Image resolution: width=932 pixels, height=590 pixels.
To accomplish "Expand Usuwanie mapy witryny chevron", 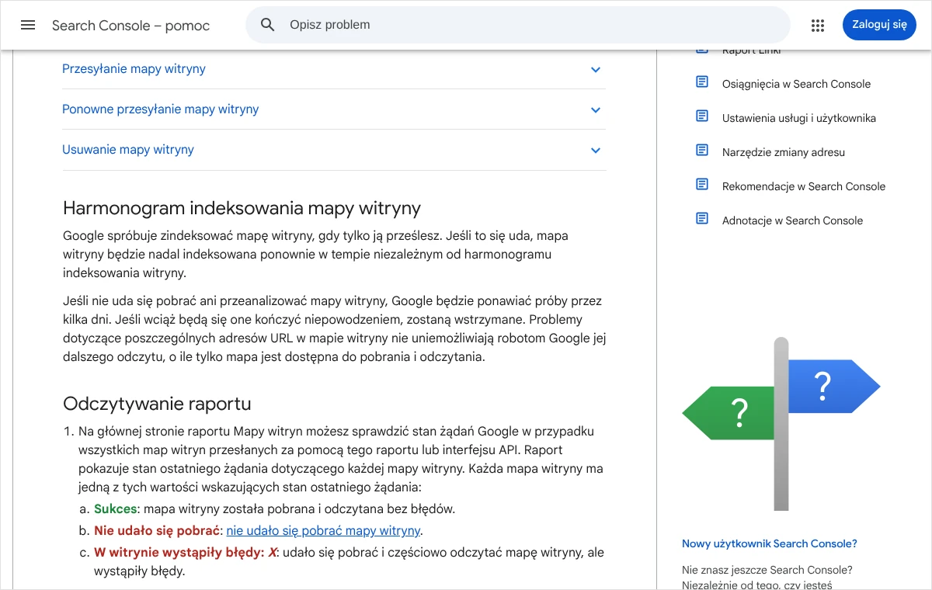I will 596,151.
